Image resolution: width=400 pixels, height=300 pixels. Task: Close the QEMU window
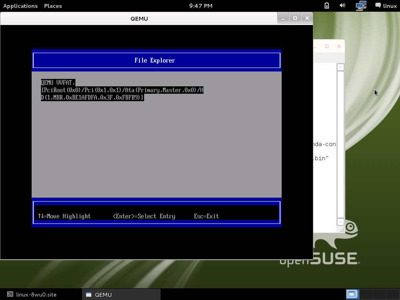(x=307, y=18)
